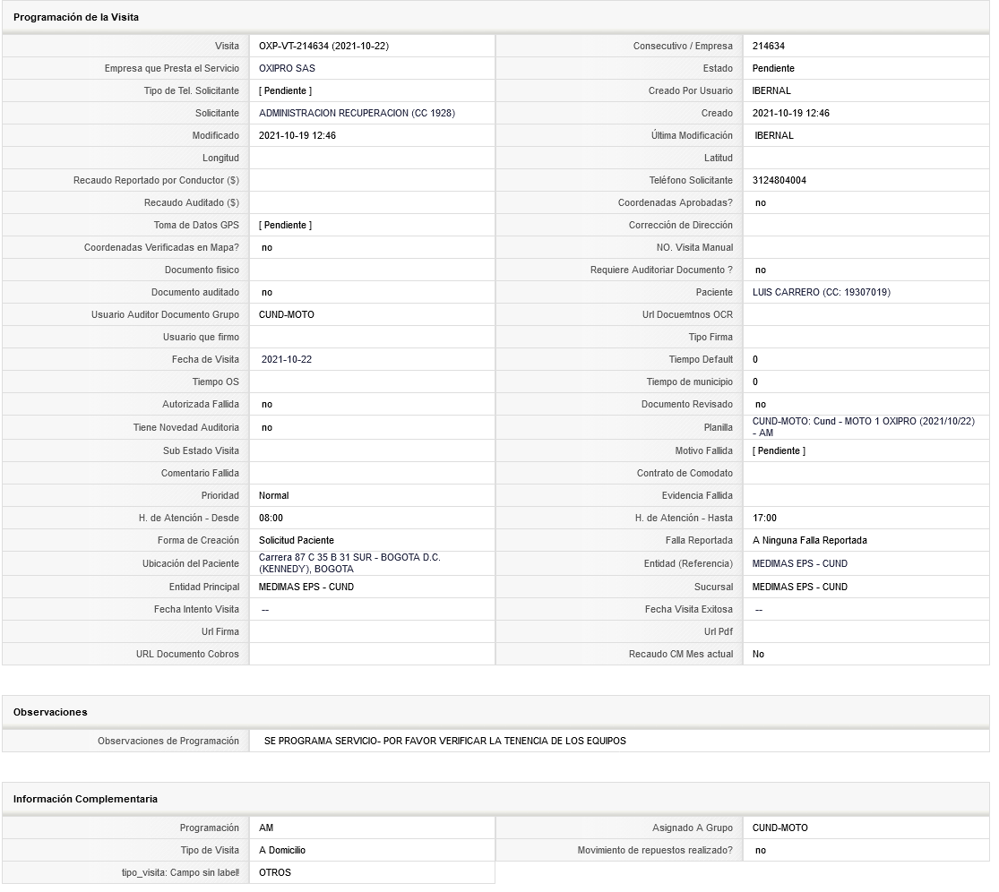This screenshot has height=892, width=999.
Task: Select the Movimiento de repuestos realizado? value no
Action: pyautogui.click(x=761, y=850)
